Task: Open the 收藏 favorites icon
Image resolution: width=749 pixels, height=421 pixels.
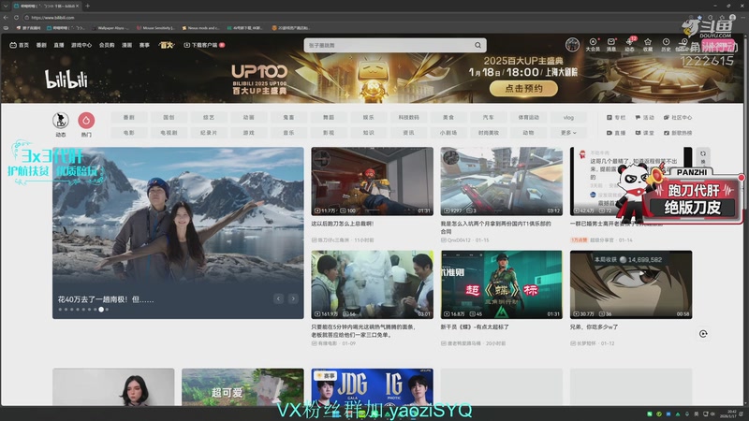Action: pyautogui.click(x=648, y=45)
